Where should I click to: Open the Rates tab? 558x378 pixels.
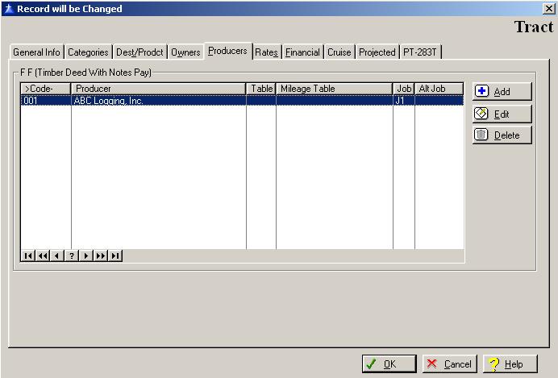click(266, 52)
